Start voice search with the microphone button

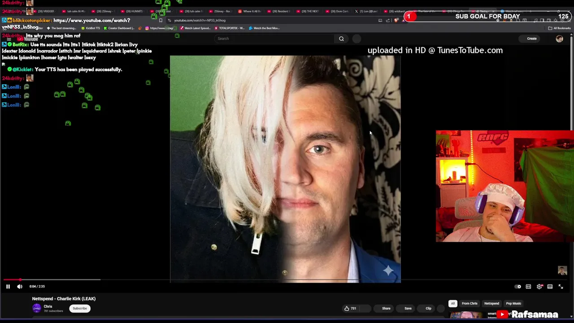357,39
